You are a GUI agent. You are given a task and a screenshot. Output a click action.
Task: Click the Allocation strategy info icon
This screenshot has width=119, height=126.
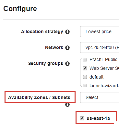tap(67, 32)
